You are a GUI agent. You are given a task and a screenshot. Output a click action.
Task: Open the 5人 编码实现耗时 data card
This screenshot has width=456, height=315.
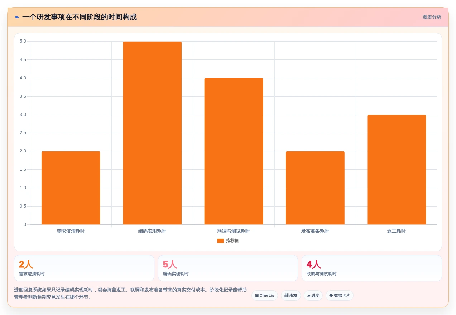[228, 268]
